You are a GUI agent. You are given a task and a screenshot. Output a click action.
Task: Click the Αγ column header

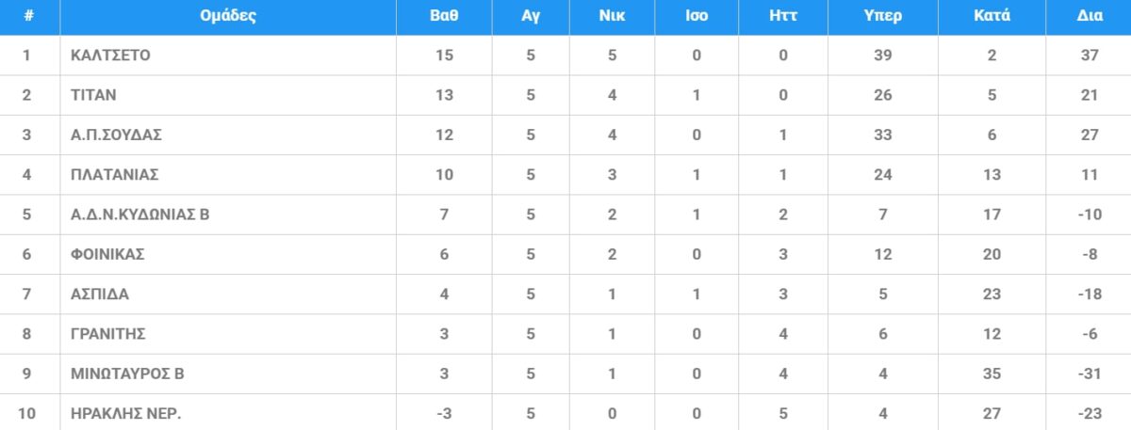[531, 16]
